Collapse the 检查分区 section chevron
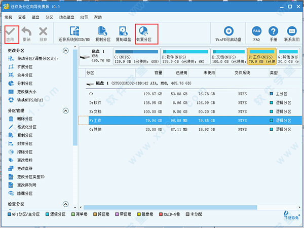 66,204
